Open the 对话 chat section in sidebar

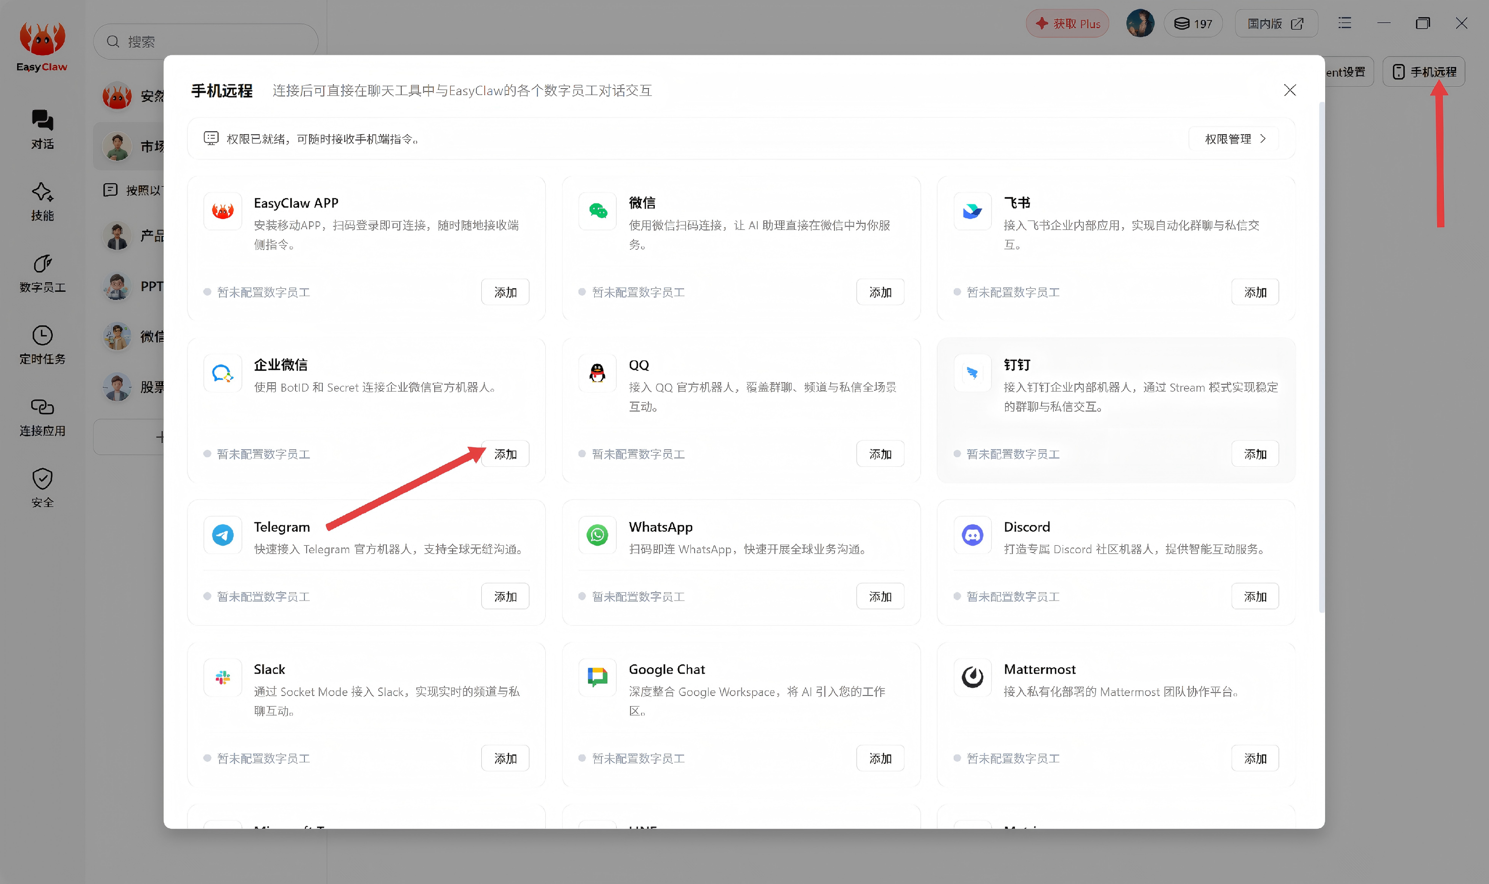tap(42, 129)
